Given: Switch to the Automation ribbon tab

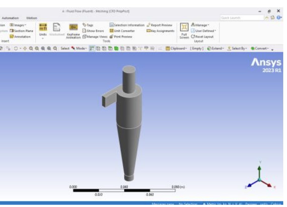Looking at the screenshot, I should point(10,18).
